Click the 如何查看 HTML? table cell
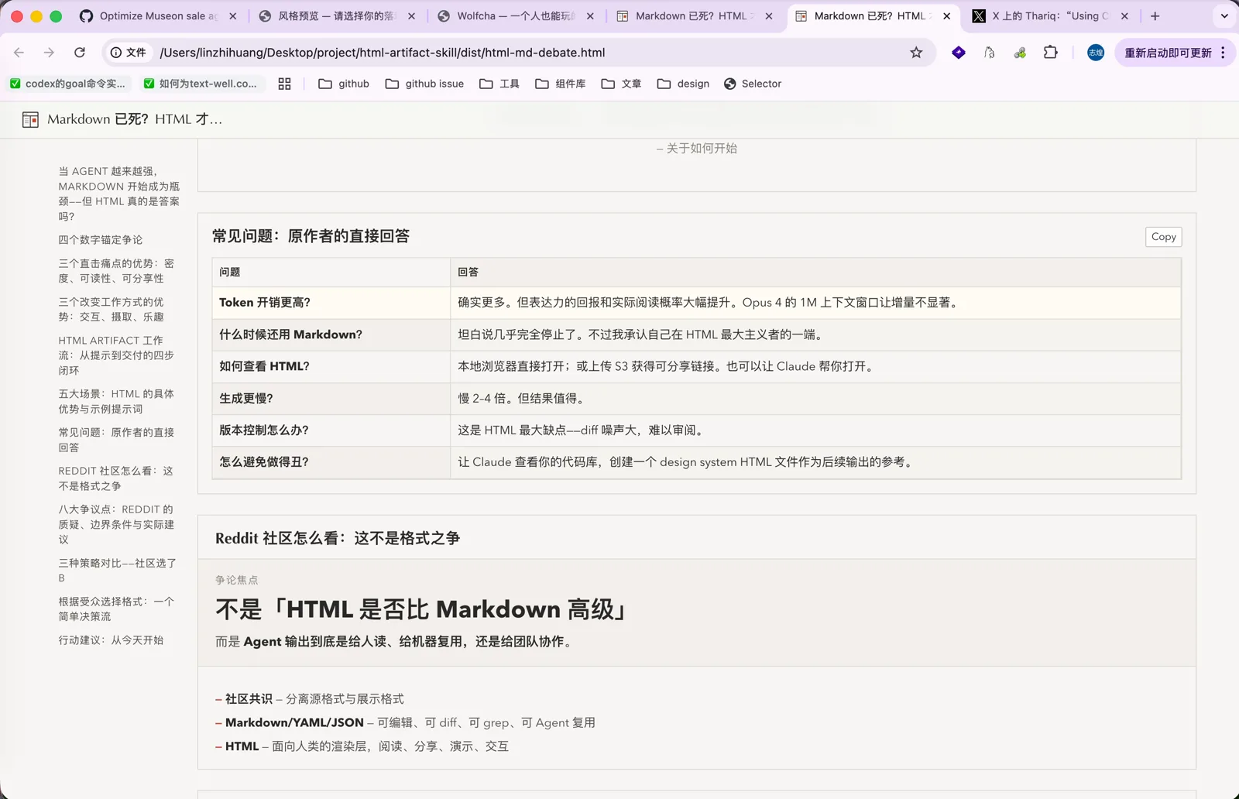The width and height of the screenshot is (1239, 799). point(331,366)
